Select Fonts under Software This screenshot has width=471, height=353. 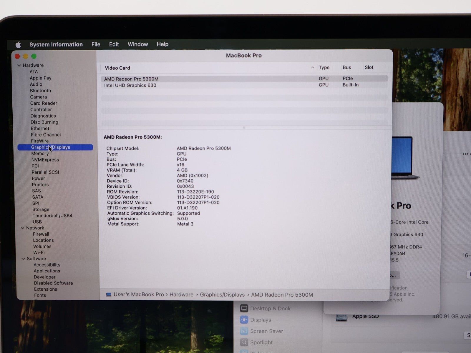[40, 295]
